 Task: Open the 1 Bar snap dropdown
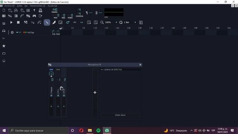[x=130, y=22]
